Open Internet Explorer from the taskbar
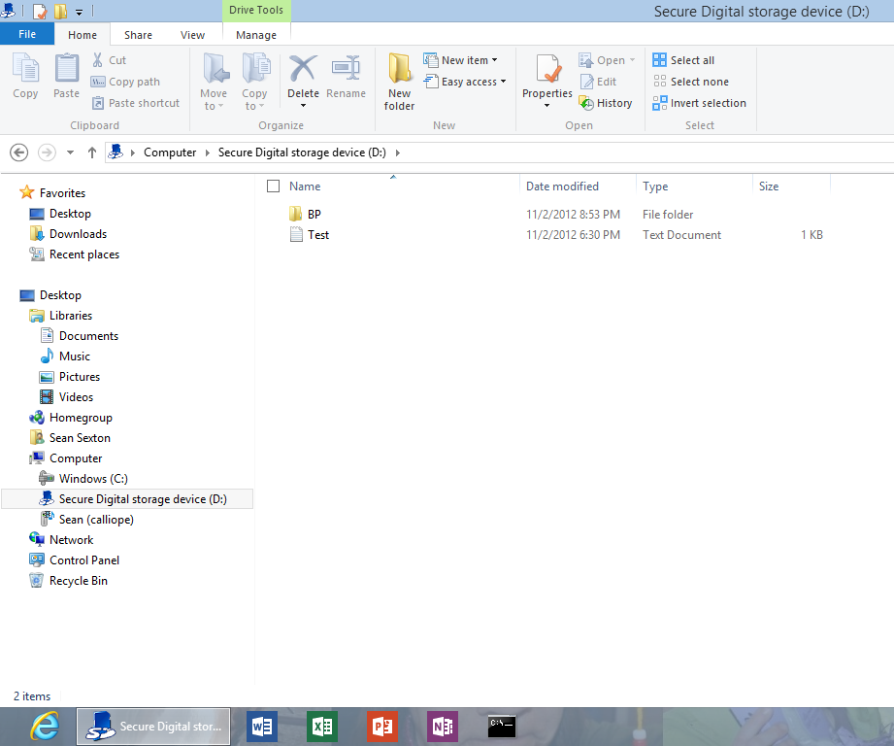894x746 pixels. 45,726
